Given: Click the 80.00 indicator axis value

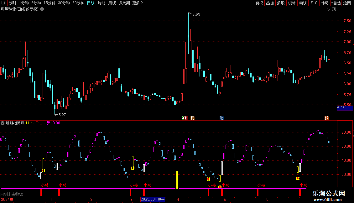Looking at the screenshot, I should 346,132.
